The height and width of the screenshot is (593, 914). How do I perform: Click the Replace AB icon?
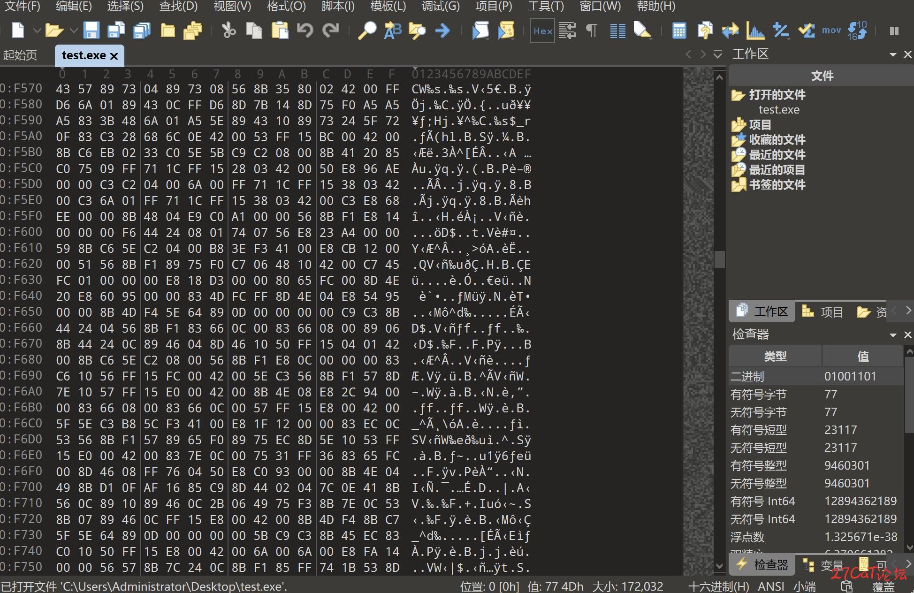[393, 30]
